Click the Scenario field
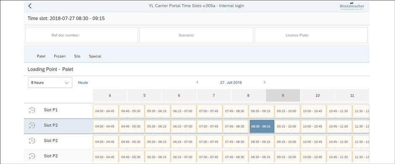Screen dimensions: 395x164 click(x=196, y=35)
